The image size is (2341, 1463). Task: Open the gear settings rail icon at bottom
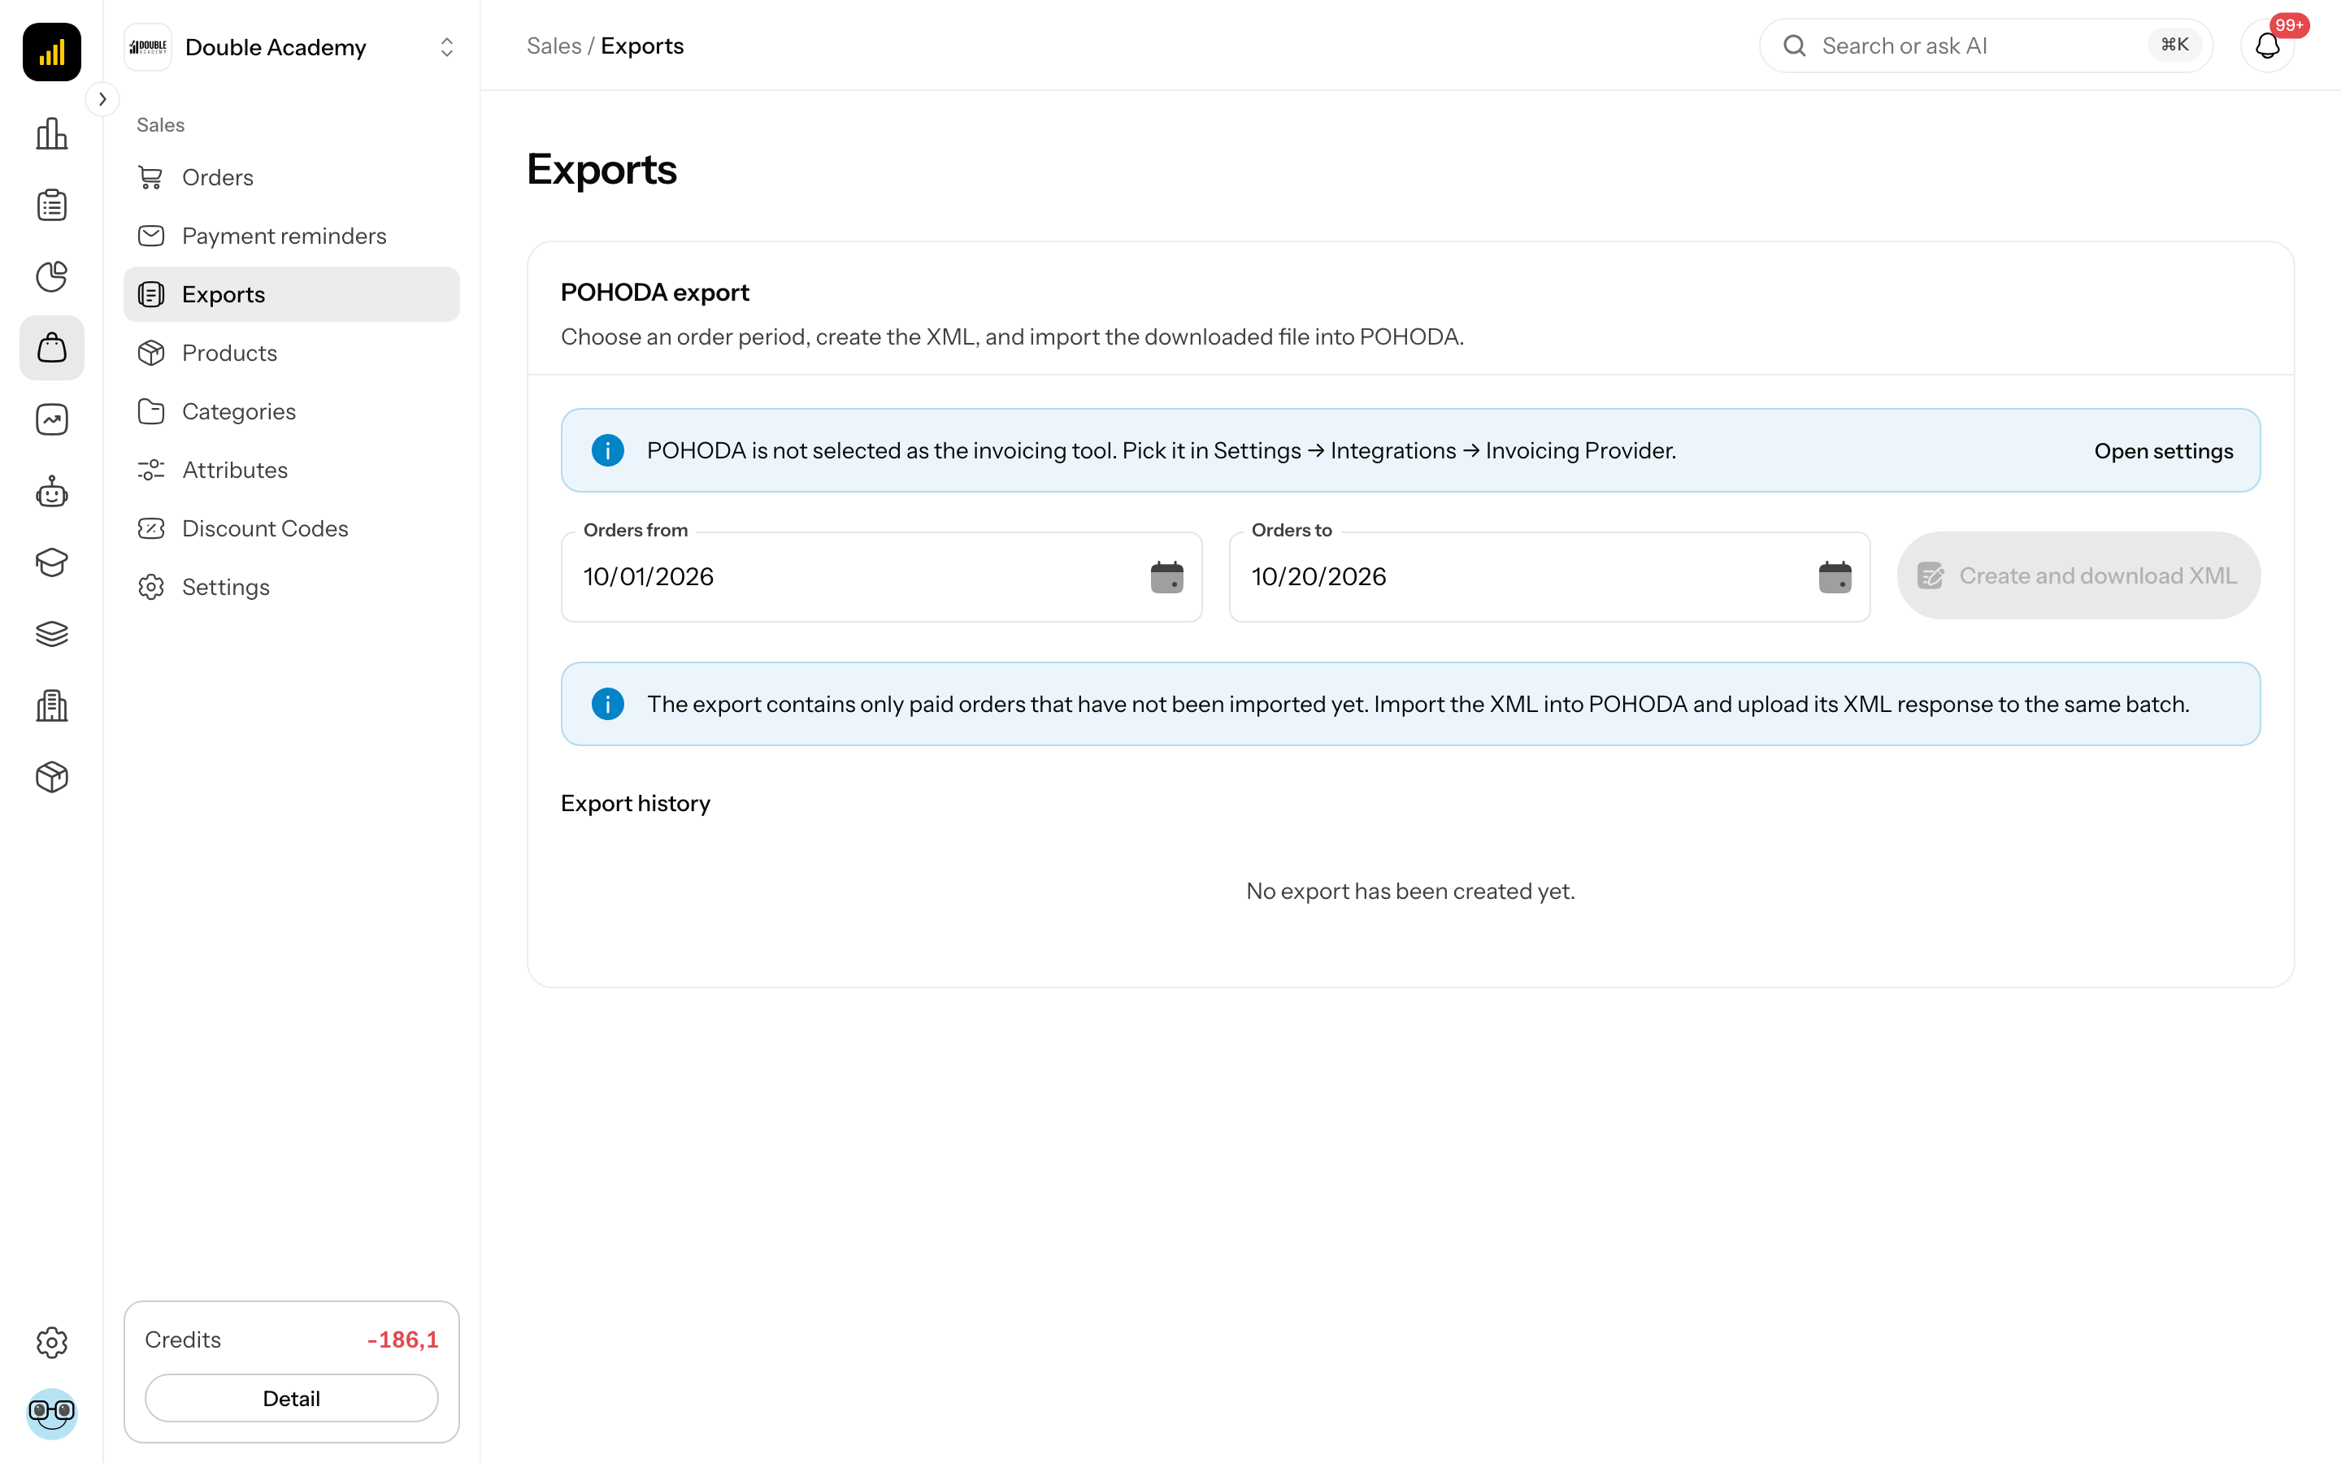click(x=51, y=1342)
